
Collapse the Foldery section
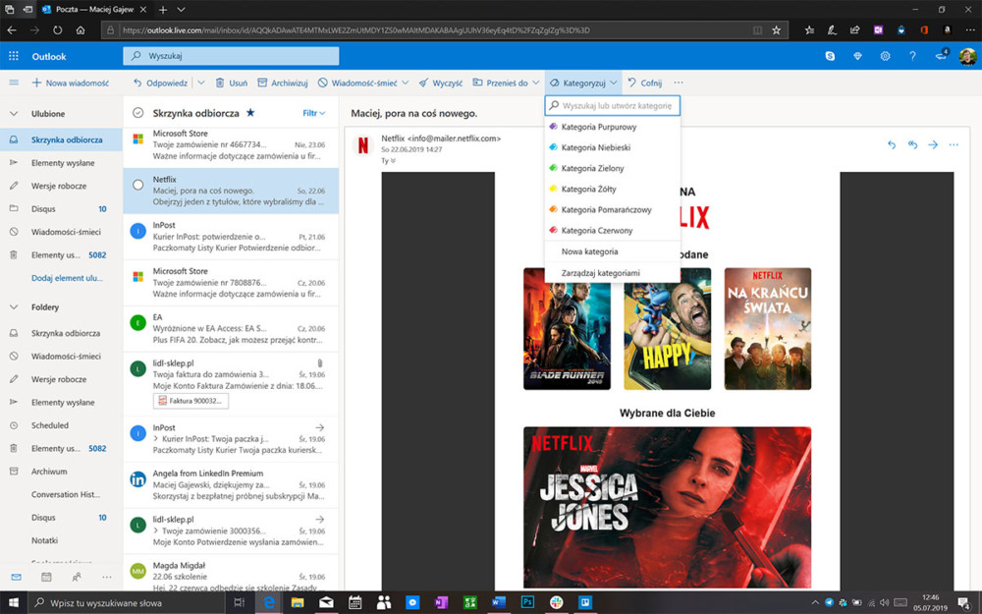coord(14,307)
